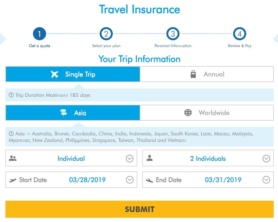Go to step 2 Select your plan
Viewport: 278px width, 222px height.
click(x=106, y=34)
